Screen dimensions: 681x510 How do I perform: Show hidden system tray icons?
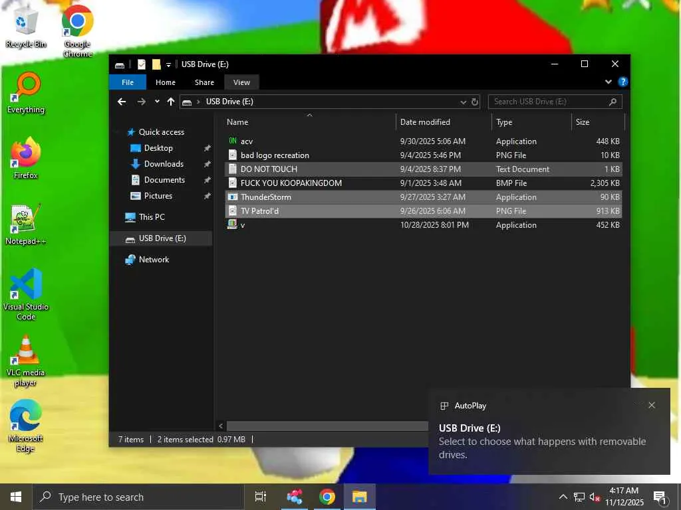563,497
